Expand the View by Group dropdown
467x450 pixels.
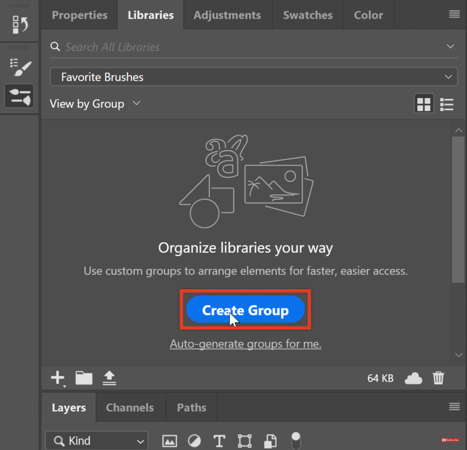pos(95,104)
